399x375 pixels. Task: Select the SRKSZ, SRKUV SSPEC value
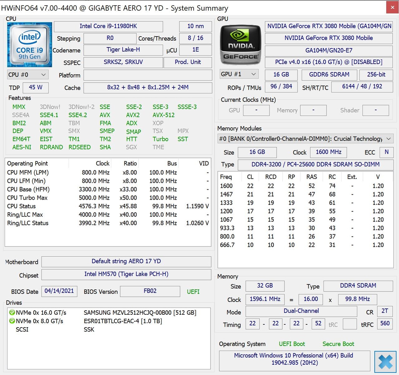[123, 62]
